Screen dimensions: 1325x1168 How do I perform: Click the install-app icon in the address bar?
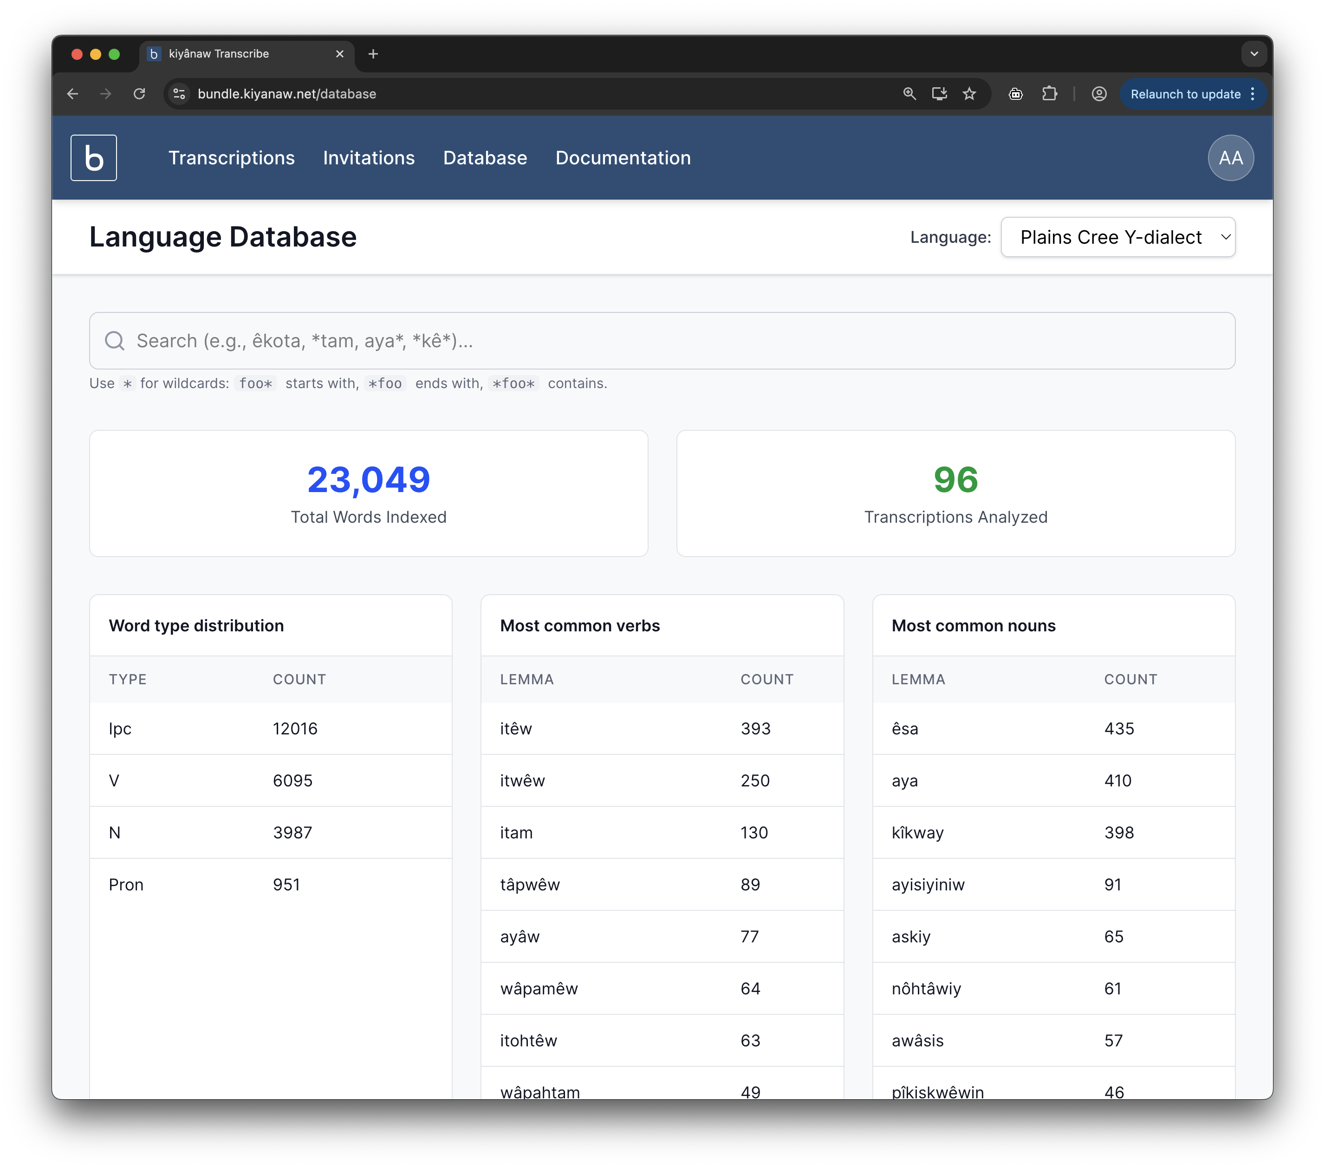tap(939, 94)
